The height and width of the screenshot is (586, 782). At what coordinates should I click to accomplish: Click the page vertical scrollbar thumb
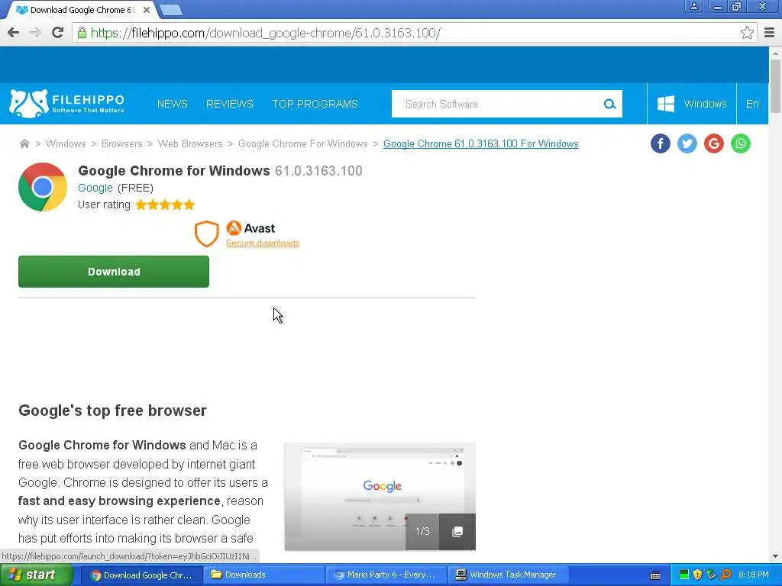[x=775, y=85]
